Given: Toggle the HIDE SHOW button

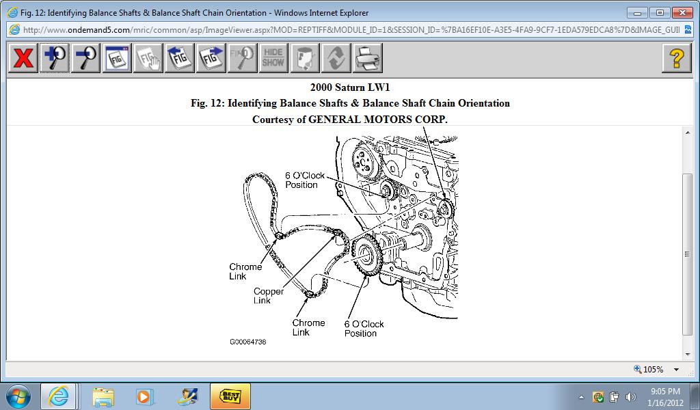Looking at the screenshot, I should [273, 58].
